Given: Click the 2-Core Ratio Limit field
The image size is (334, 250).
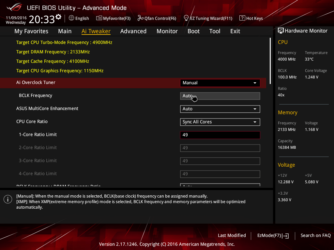Looking at the screenshot, I should (x=220, y=148).
